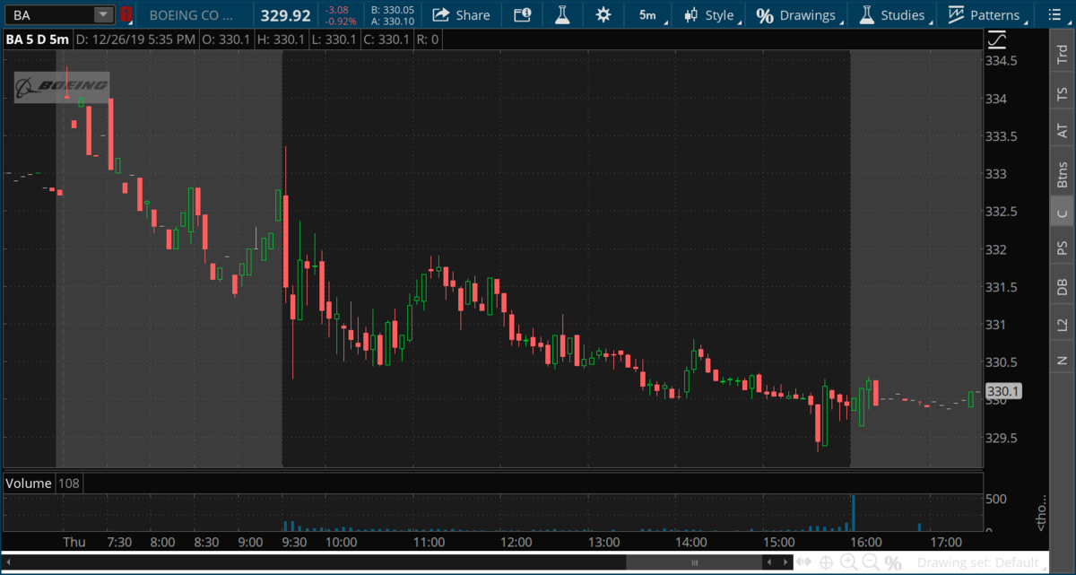Click the crosshair pan icon
Screen dimensions: 1076x575
coord(826,562)
